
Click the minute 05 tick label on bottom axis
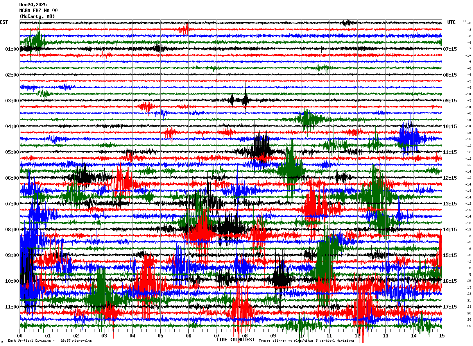[x=160, y=335]
